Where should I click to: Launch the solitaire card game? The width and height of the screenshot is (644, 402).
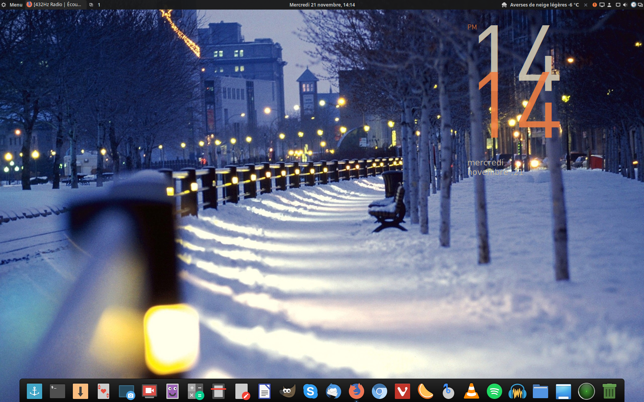point(103,391)
